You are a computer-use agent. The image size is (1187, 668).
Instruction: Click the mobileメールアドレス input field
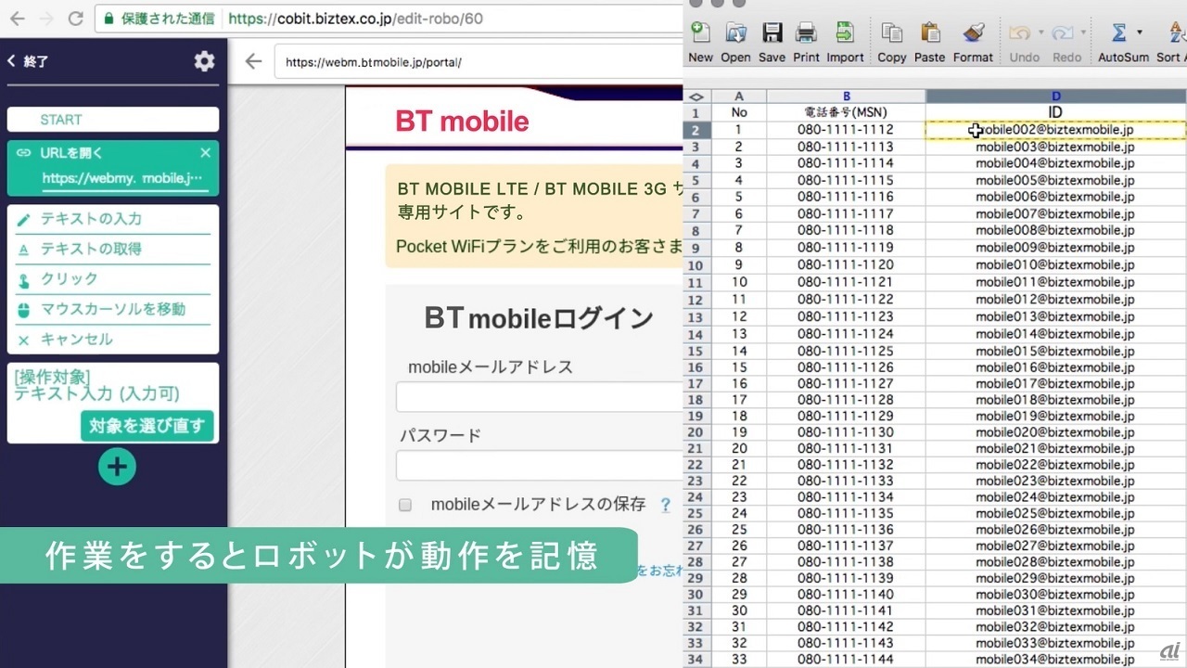coord(540,397)
